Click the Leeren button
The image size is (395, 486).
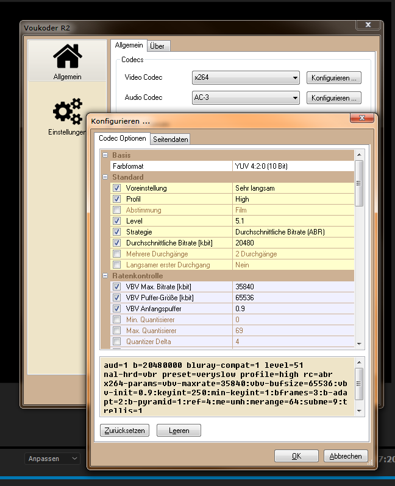click(x=179, y=431)
